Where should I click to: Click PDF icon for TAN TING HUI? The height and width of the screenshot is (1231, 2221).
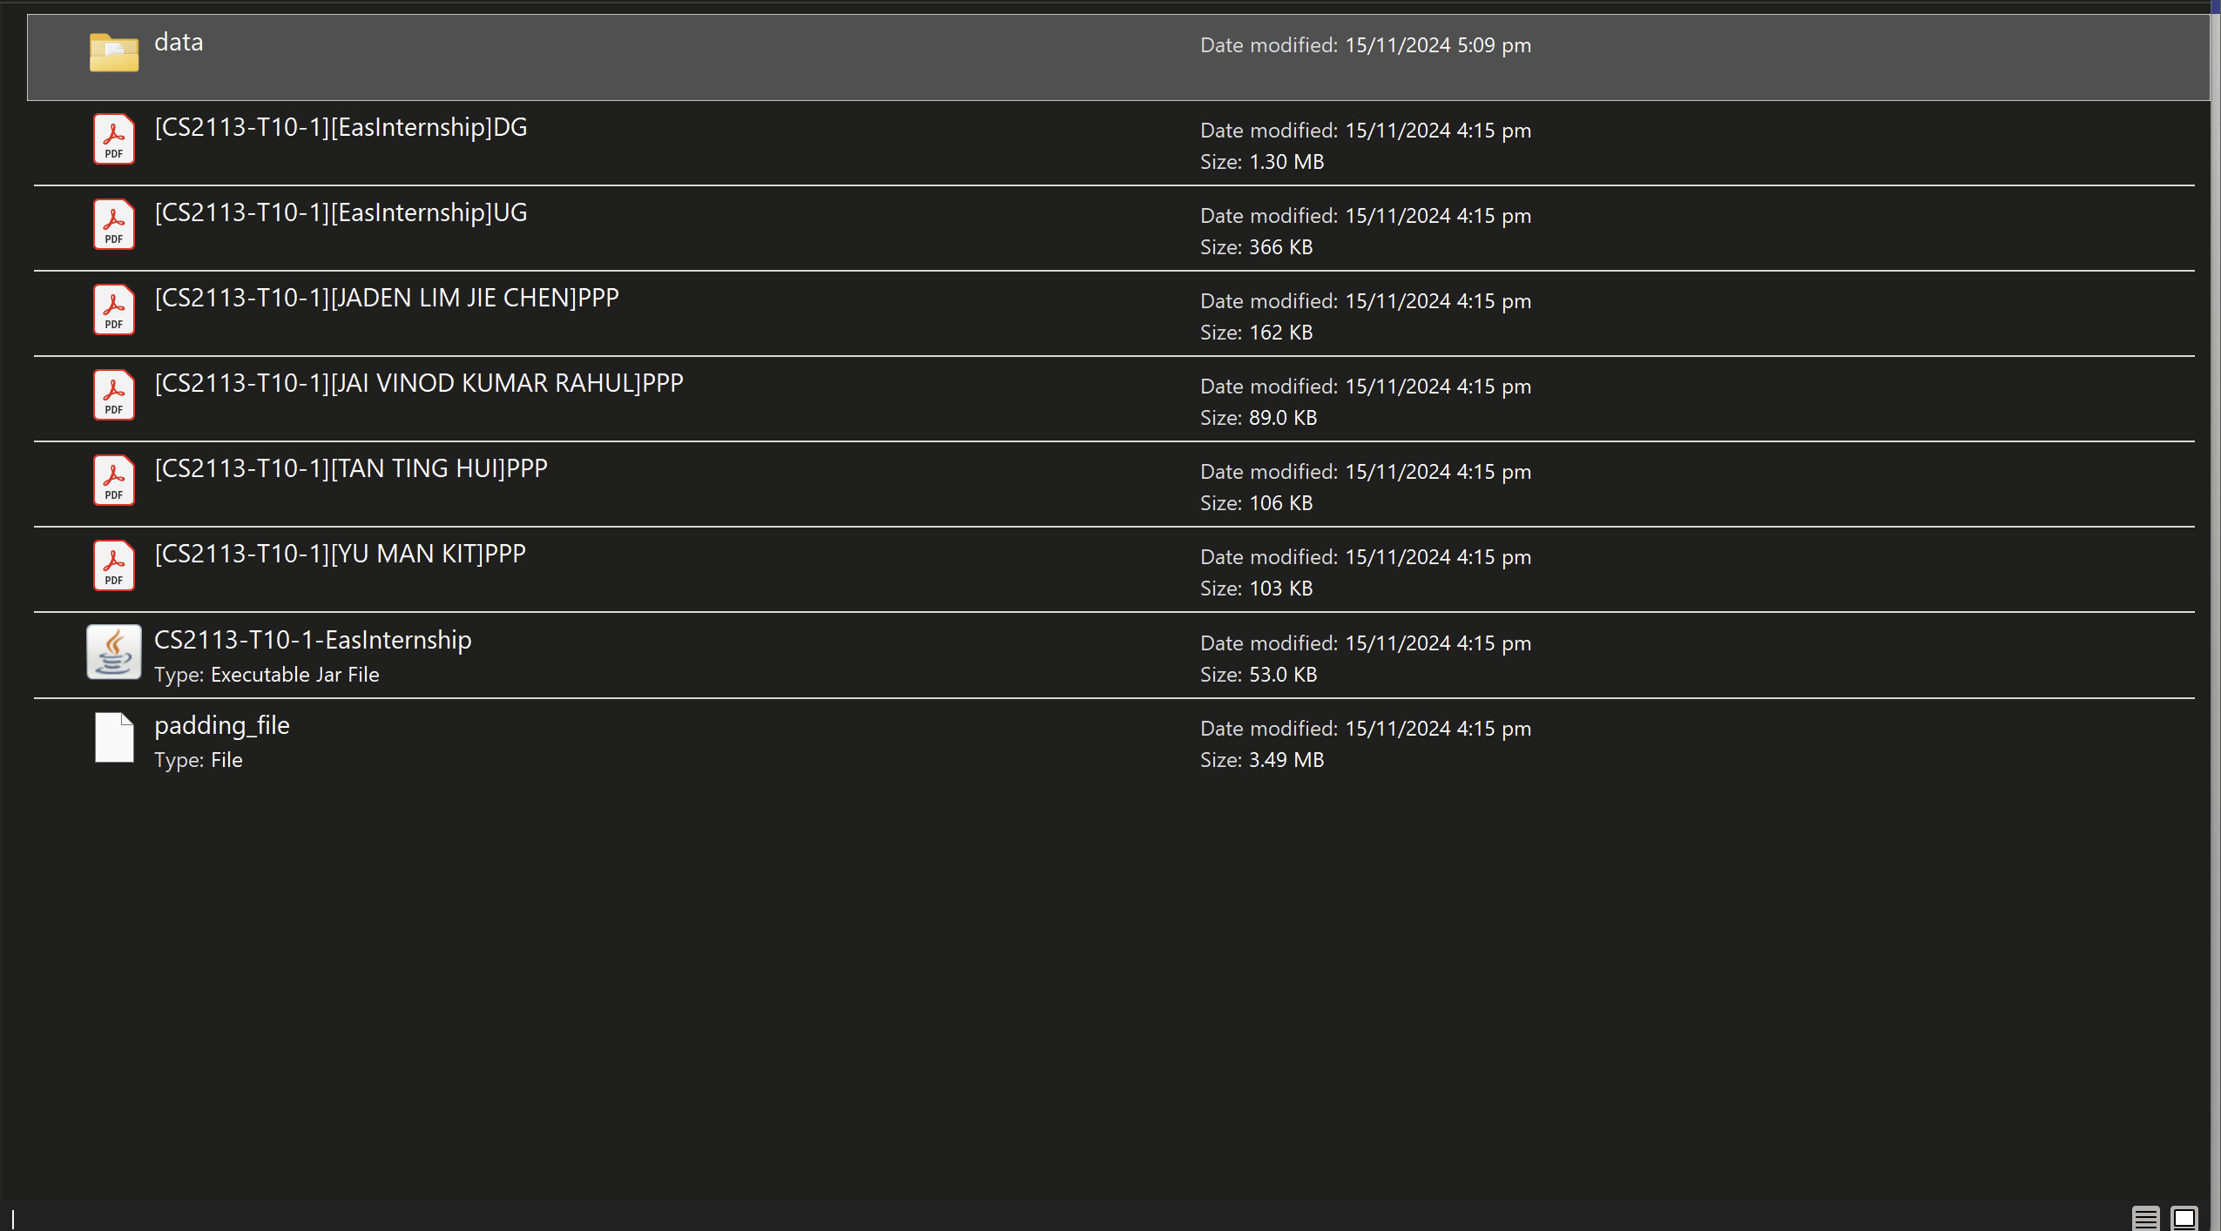[114, 481]
